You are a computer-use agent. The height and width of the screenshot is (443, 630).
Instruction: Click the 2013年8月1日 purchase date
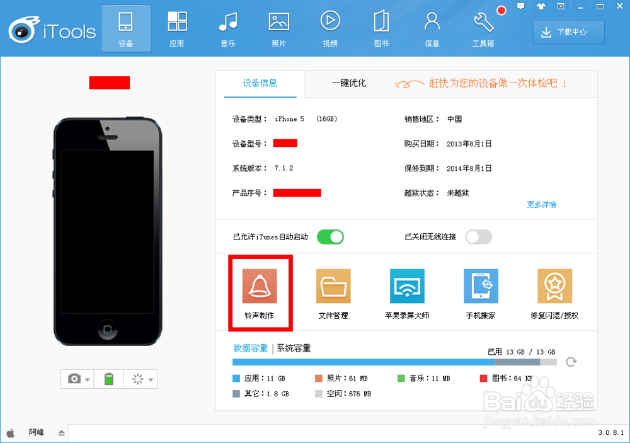(x=469, y=144)
